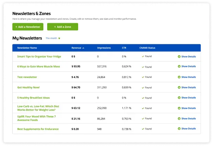This screenshot has height=146, width=213.
Task: Open the Get Healthy Now! newsletter
Action: click(x=29, y=87)
